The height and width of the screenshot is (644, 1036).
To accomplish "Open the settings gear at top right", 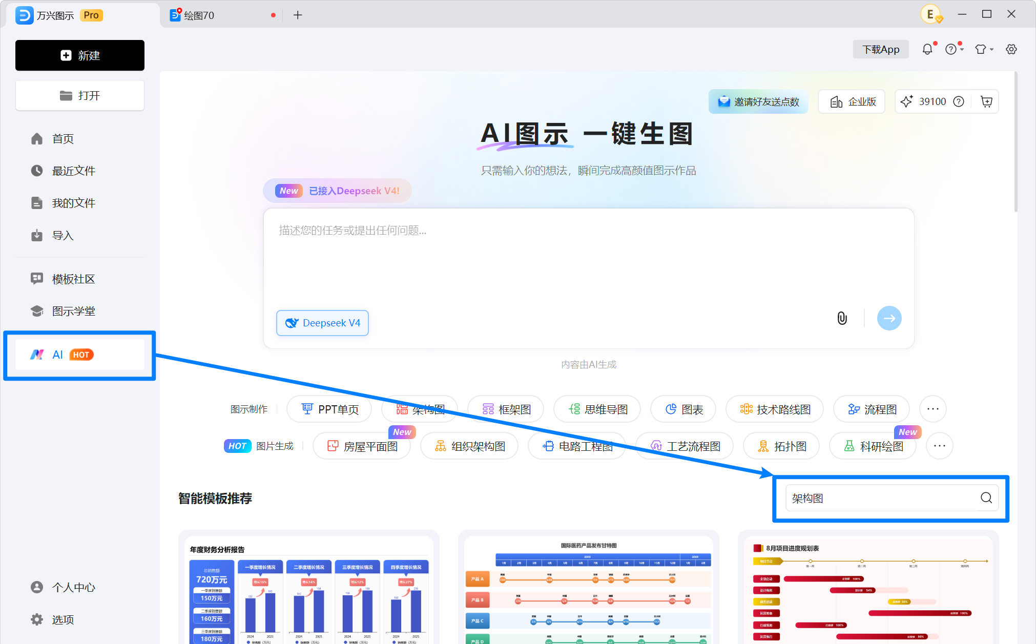I will click(x=1011, y=49).
